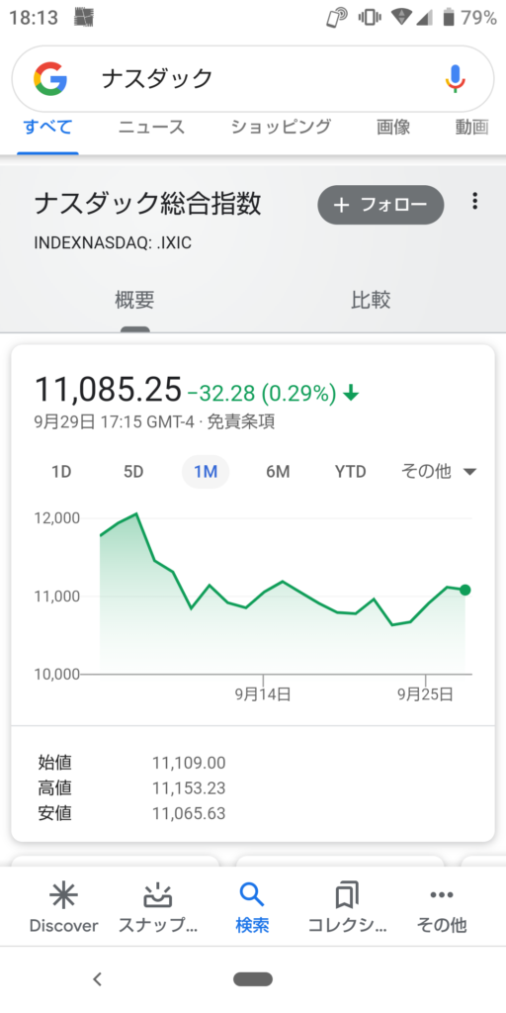Screen dimensions: 506x1013
Task: Tap the battery status icon
Action: point(448,18)
